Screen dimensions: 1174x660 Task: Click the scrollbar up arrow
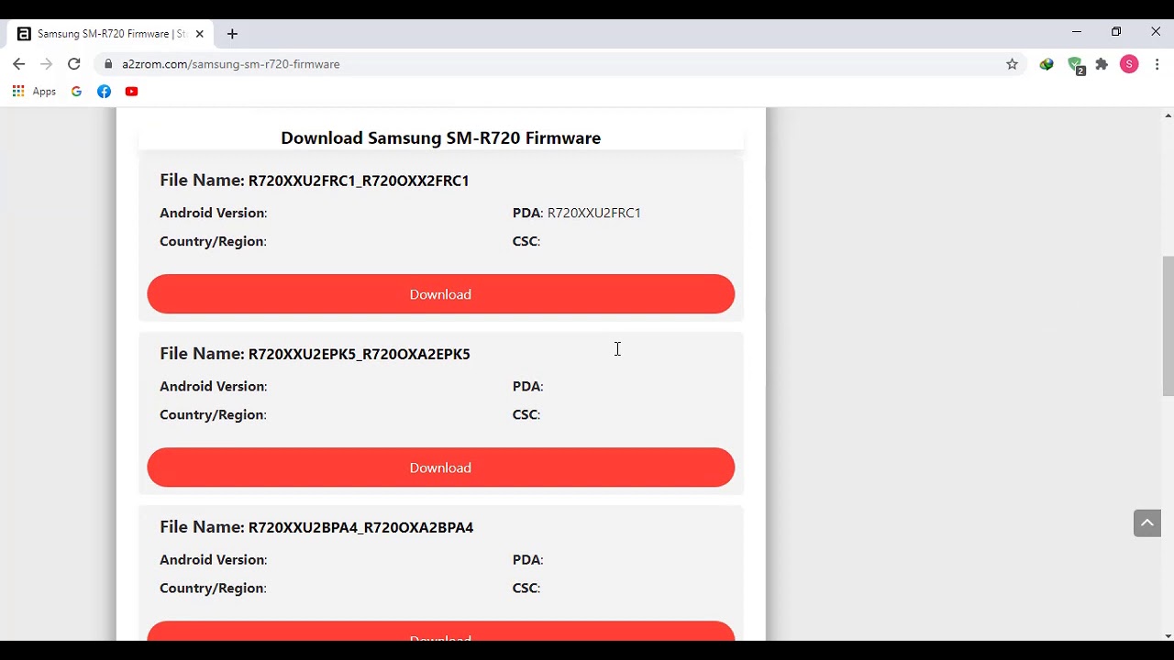point(1168,115)
